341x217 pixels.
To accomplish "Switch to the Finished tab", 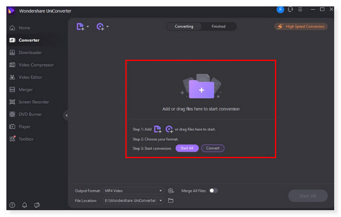I will (218, 26).
